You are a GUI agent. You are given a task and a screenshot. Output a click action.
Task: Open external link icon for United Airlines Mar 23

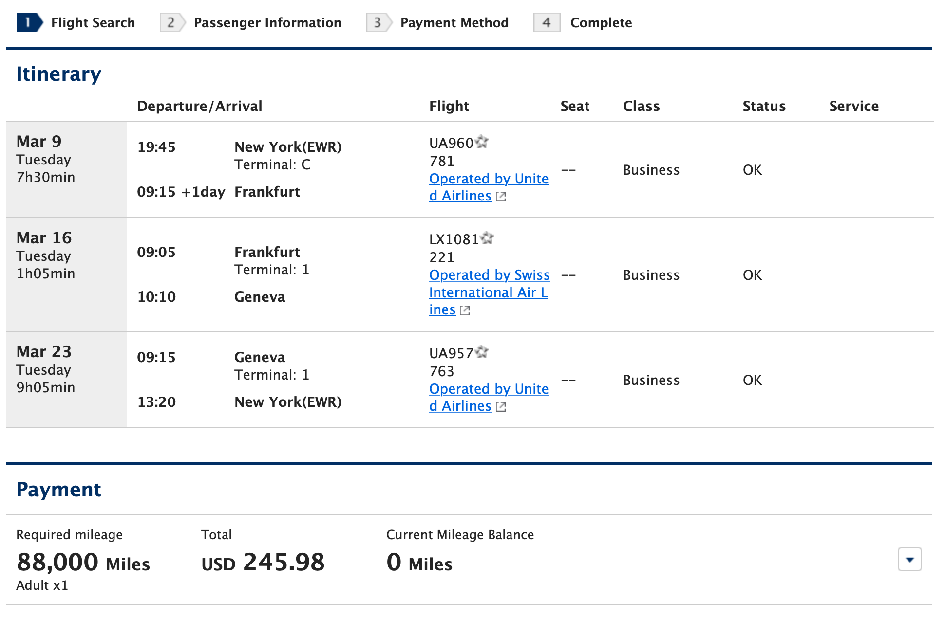click(501, 406)
